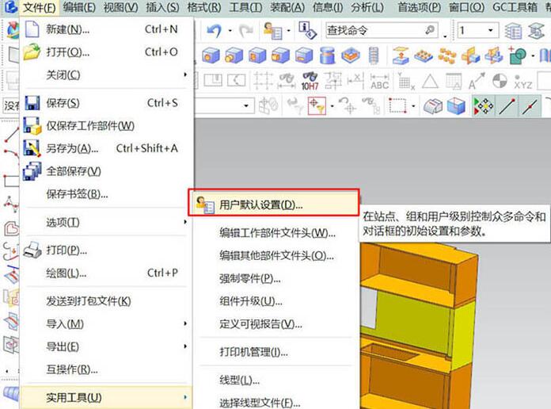Choose 另存为(A)... from File menu
Image resolution: width=551 pixels, height=409 pixels.
(x=71, y=148)
